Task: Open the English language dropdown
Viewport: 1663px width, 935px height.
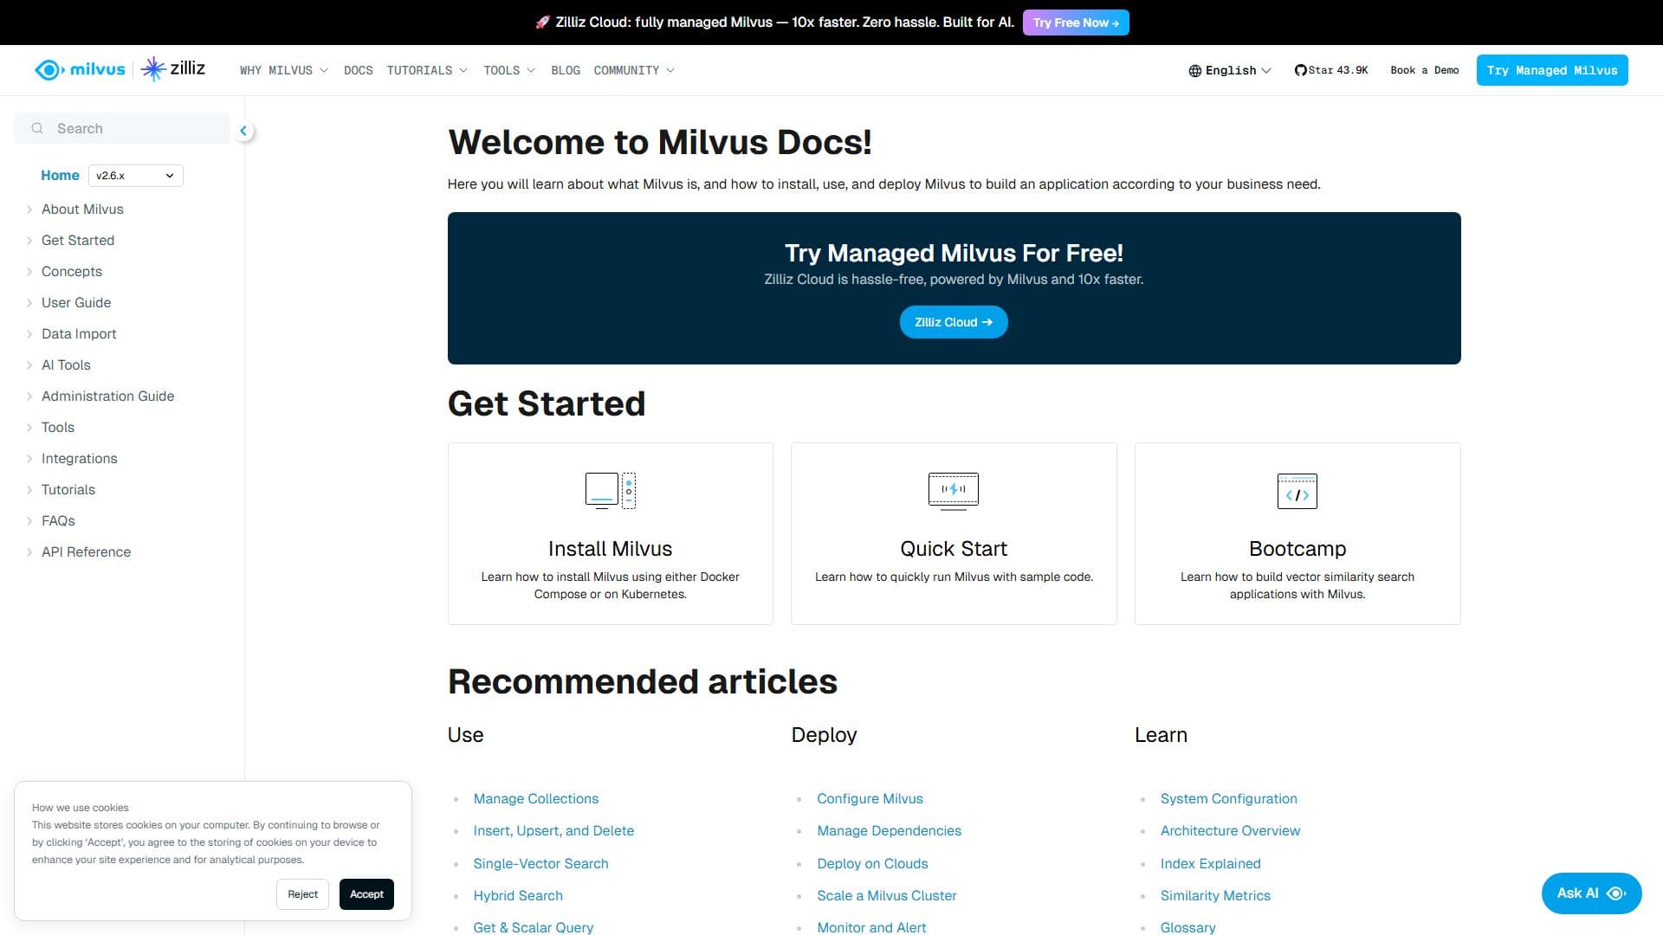Action: [x=1230, y=70]
